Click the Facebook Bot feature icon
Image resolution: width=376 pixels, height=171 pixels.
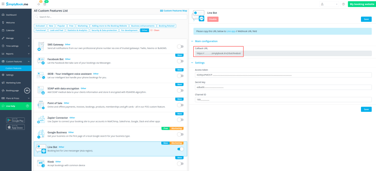point(41,61)
